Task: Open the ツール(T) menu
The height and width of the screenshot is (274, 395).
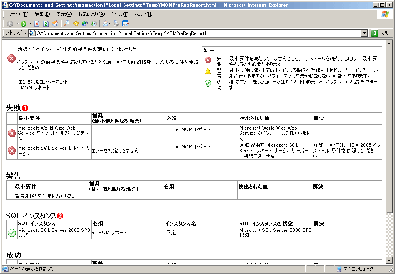Action: [120, 14]
